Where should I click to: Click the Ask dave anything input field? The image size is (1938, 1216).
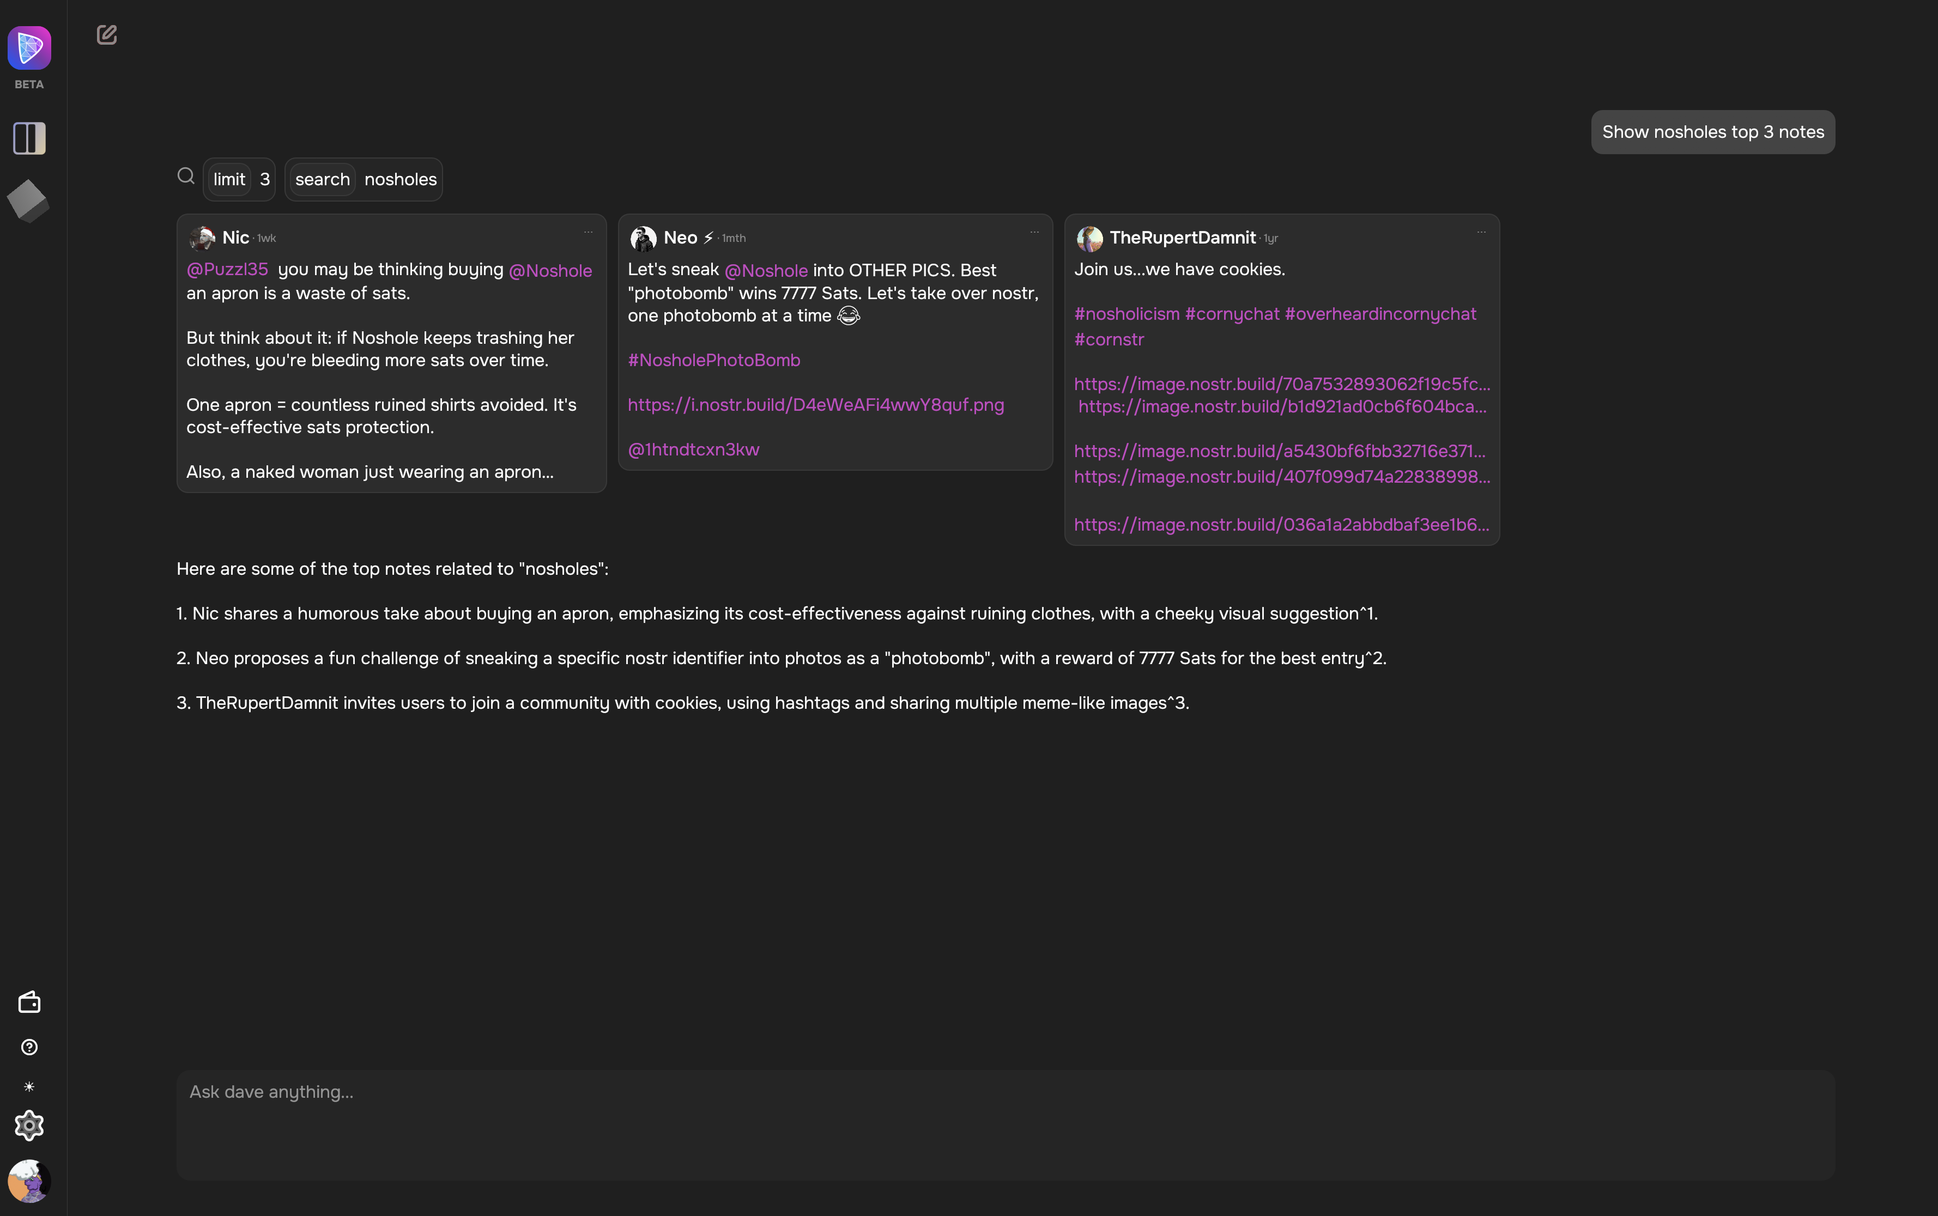[x=1006, y=1124]
